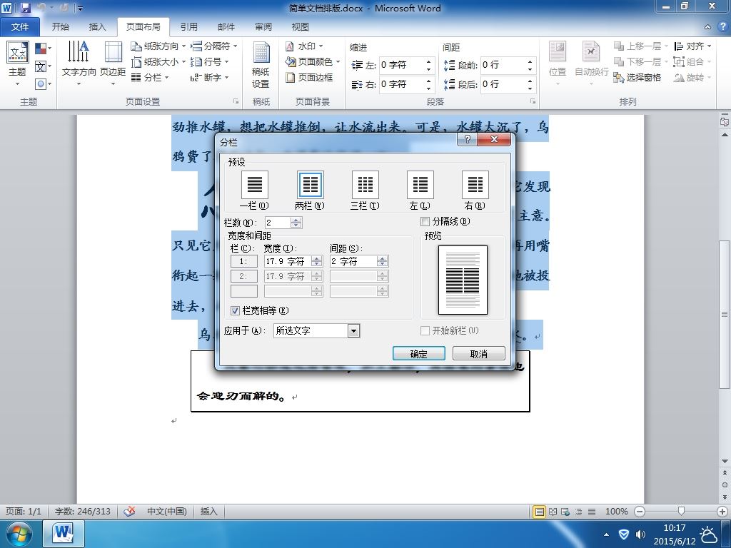Click the 字数 word count status
The height and width of the screenshot is (548, 731).
click(83, 511)
